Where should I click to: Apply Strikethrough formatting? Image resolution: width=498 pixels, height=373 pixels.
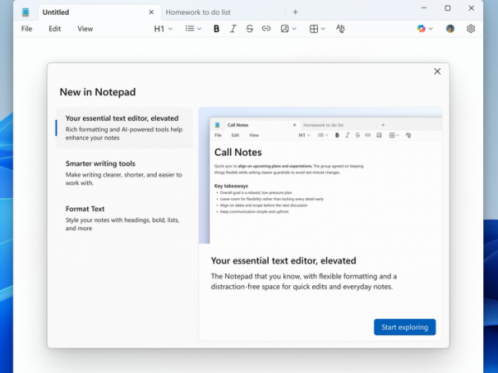[250, 29]
